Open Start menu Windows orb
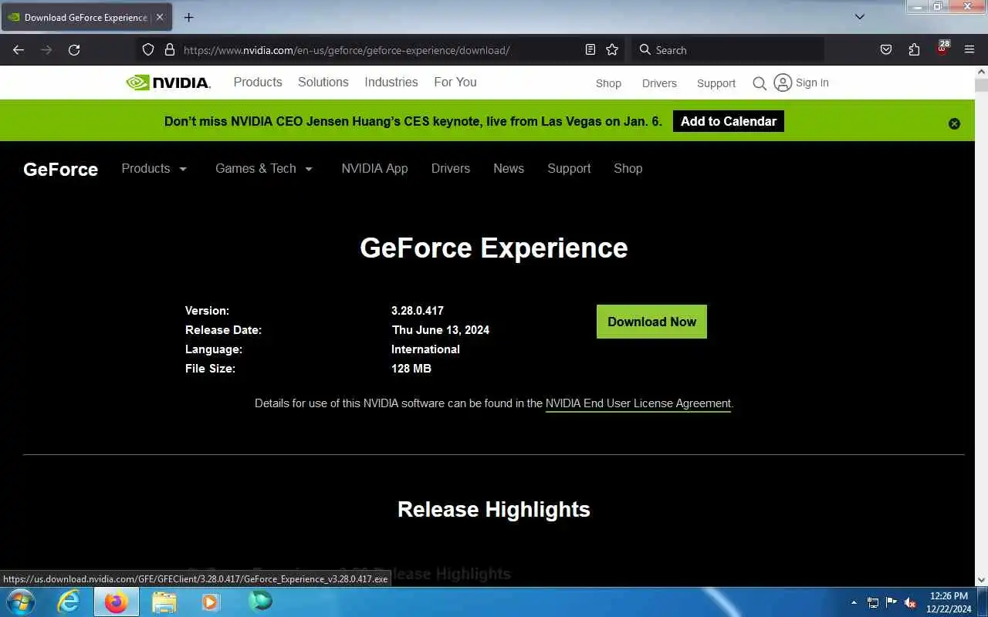Viewport: 988px width, 617px height. click(19, 602)
